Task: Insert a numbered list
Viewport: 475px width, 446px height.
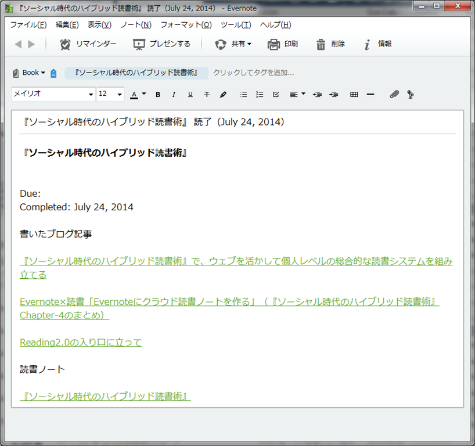Action: (260, 95)
